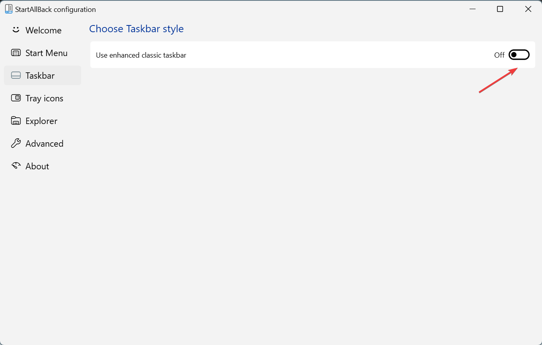Open Advanced settings with the wrench icon
The height and width of the screenshot is (345, 542).
(x=16, y=143)
